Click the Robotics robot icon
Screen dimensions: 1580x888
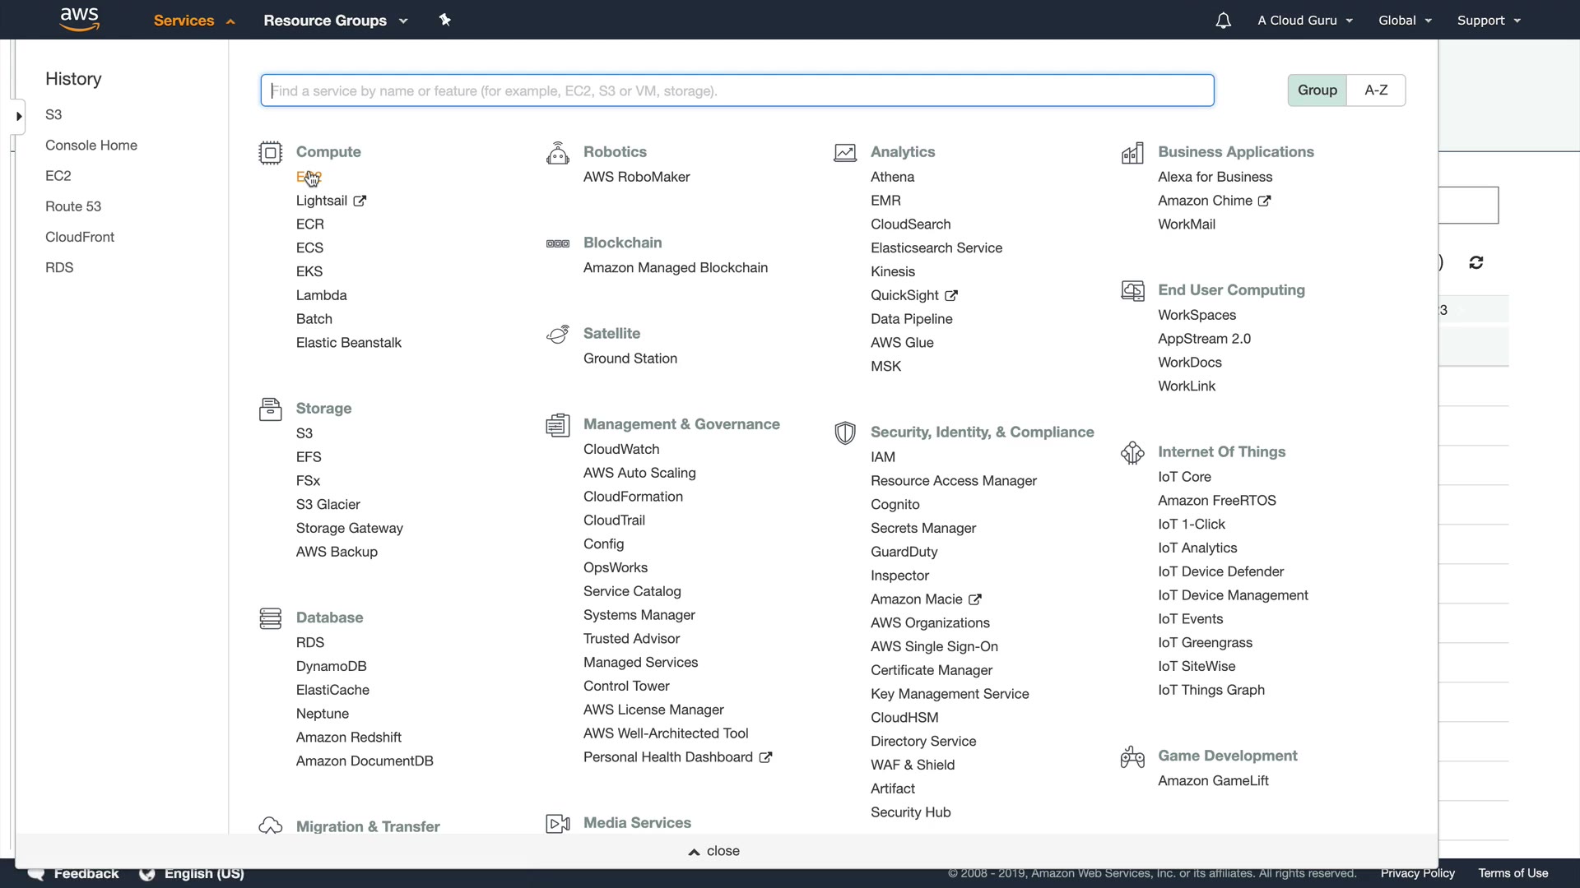557,153
